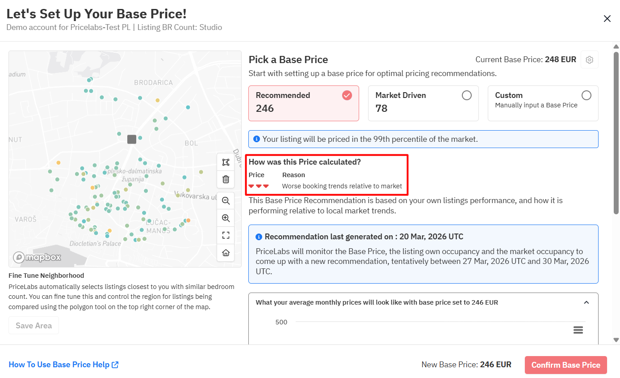Click the Mapbox logo
Viewport: 620px width, 378px height.
(x=37, y=257)
